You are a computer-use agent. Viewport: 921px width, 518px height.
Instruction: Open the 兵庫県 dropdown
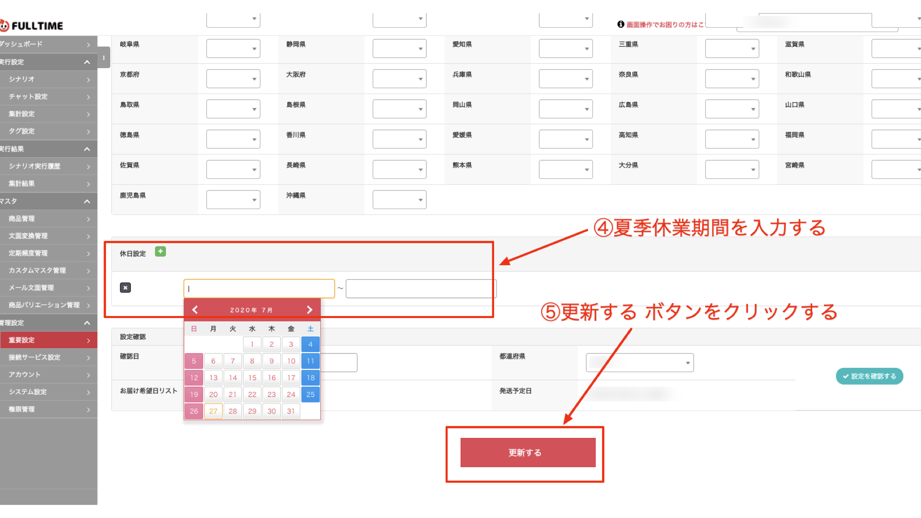coord(566,79)
